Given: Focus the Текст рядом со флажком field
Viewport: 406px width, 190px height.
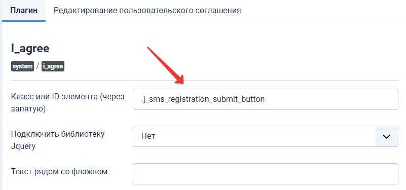Looking at the screenshot, I should pyautogui.click(x=266, y=174).
